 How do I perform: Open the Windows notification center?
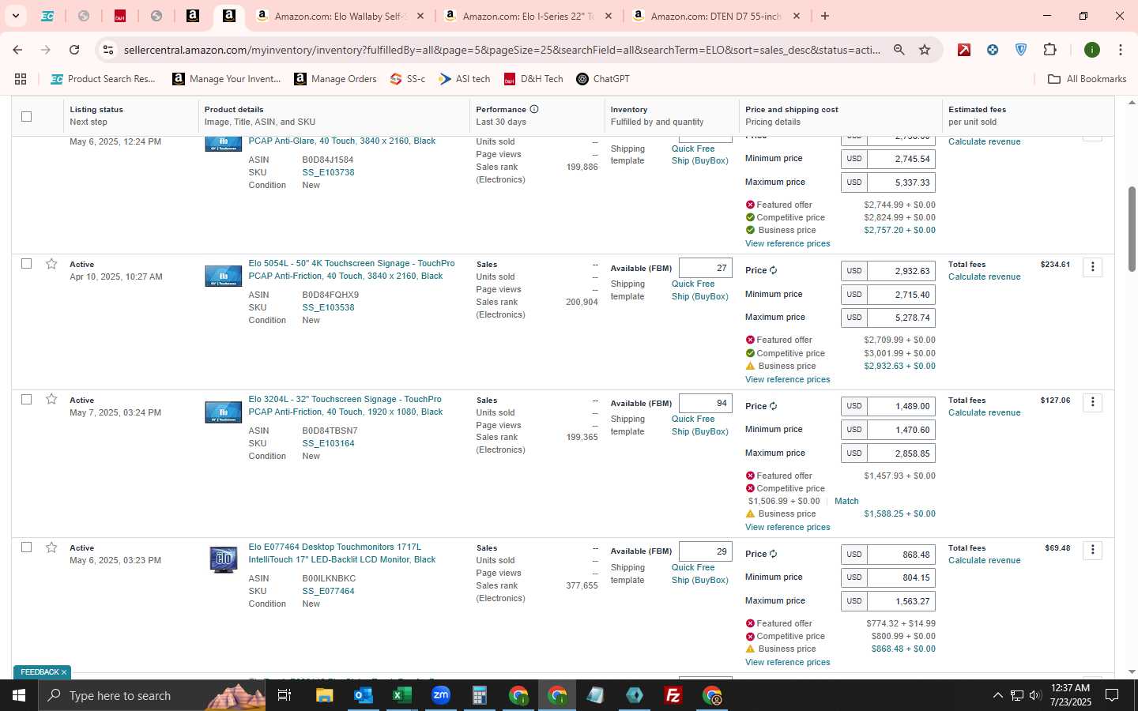click(1112, 695)
